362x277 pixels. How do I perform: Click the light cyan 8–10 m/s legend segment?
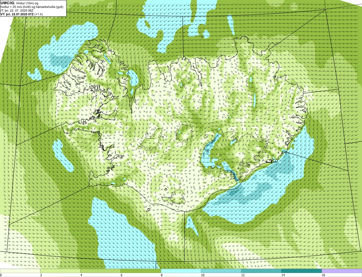click(181, 271)
